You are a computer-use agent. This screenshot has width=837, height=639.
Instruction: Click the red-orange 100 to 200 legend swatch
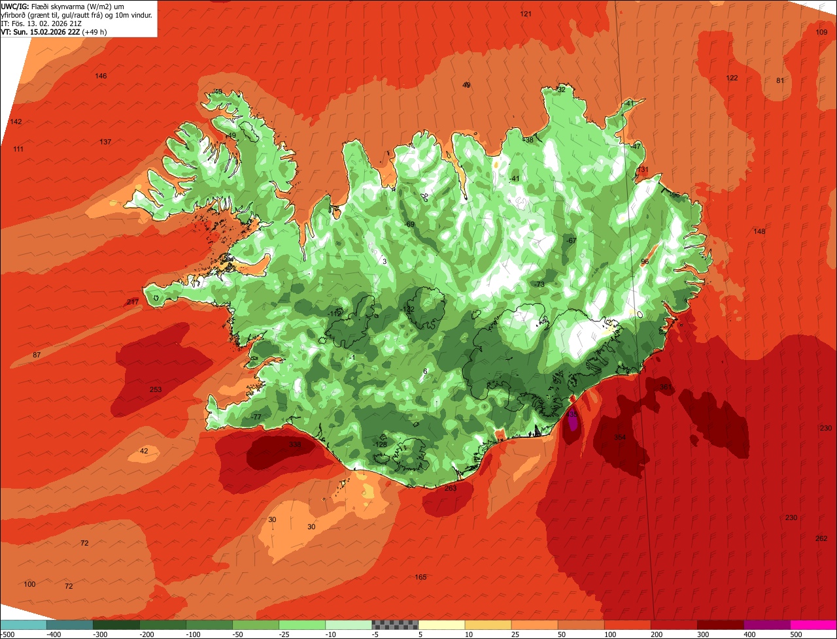[627, 625]
